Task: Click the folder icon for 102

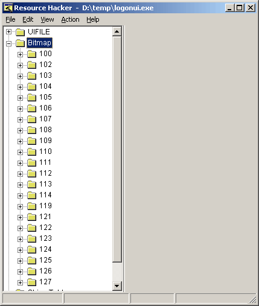Action: pyautogui.click(x=31, y=65)
